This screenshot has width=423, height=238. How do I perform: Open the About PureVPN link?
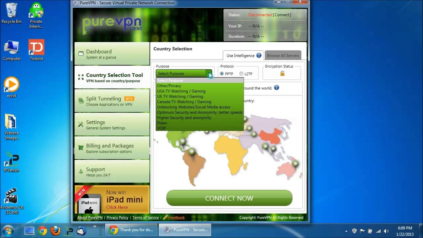(x=90, y=218)
